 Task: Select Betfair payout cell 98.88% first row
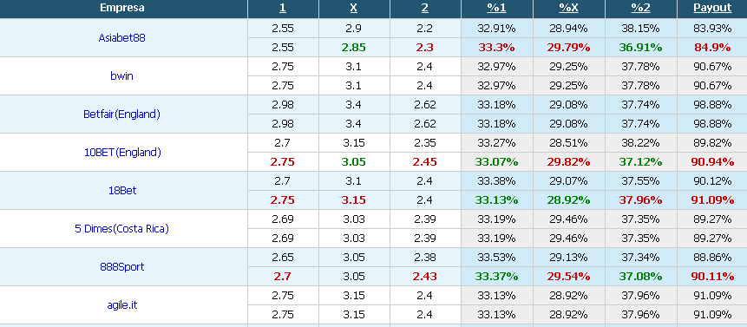coord(712,105)
